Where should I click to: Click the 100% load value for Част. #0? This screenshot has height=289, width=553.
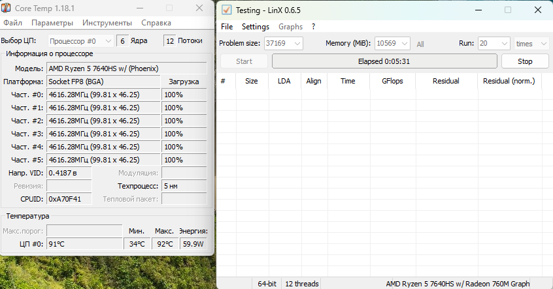click(x=184, y=95)
